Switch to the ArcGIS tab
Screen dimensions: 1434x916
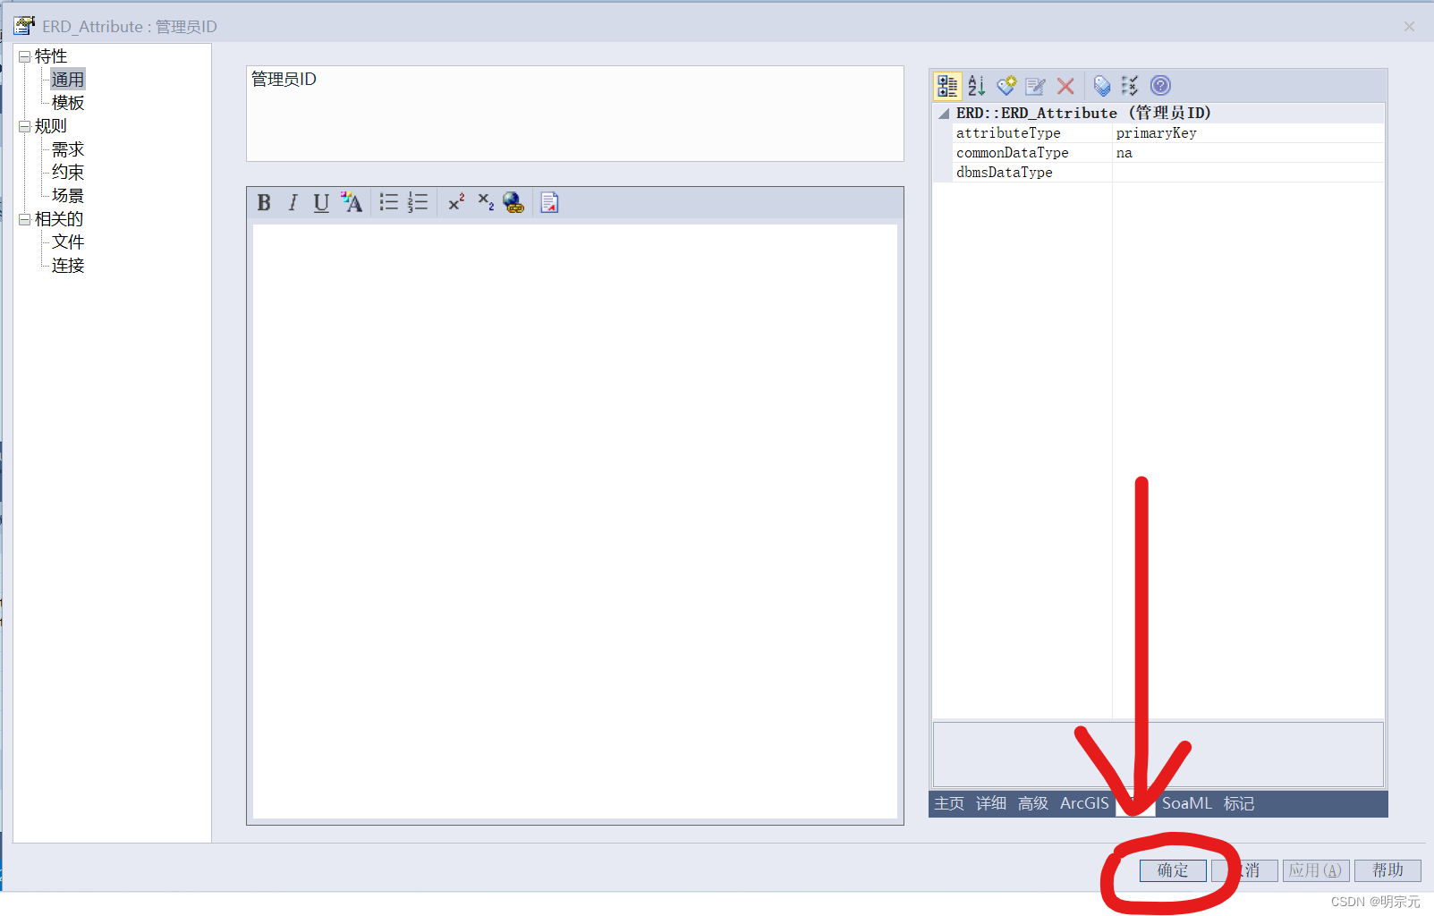[1084, 803]
